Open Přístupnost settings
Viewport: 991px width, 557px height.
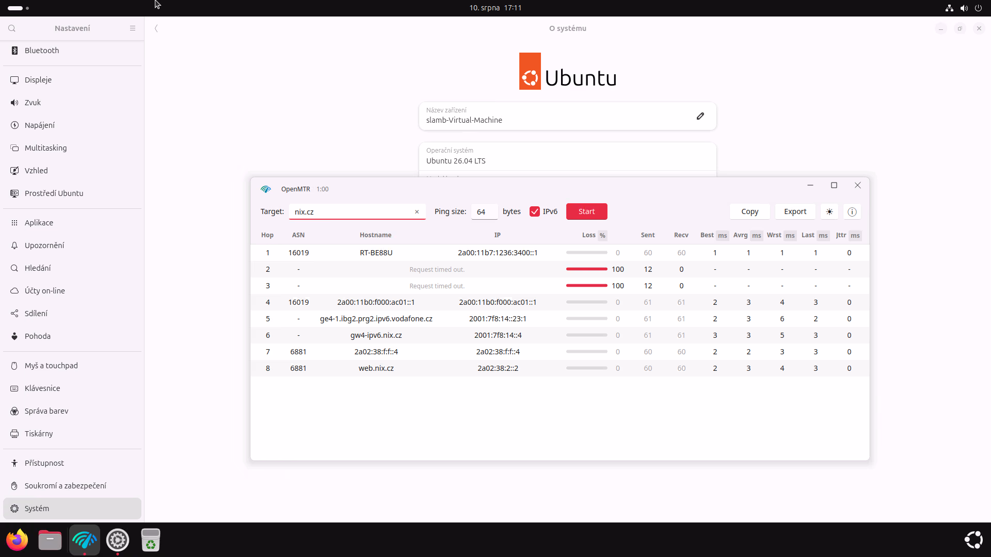(x=72, y=463)
